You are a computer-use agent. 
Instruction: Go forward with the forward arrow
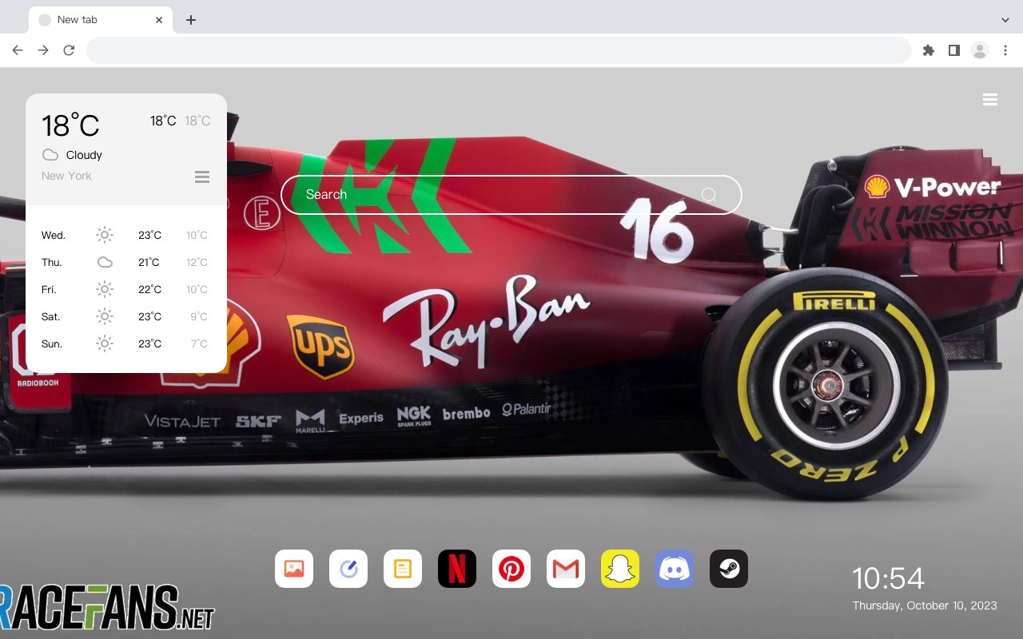tap(43, 50)
